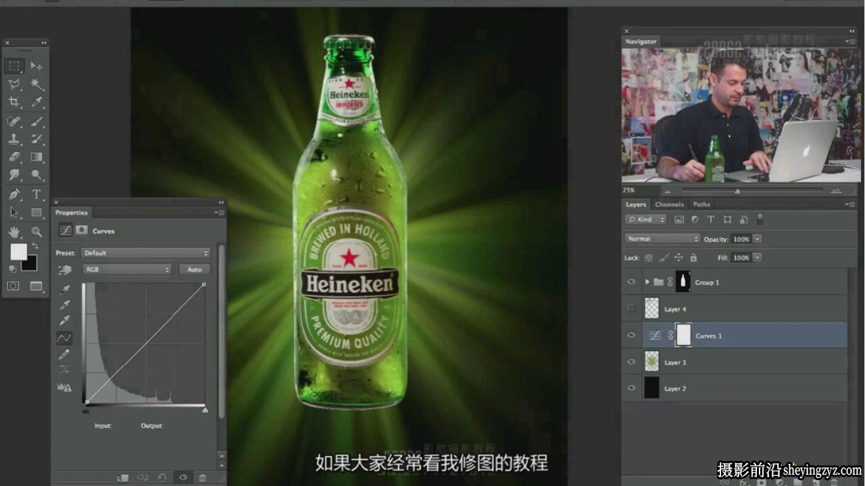Open the RGB channel dropdown
The height and width of the screenshot is (486, 865).
(x=126, y=269)
